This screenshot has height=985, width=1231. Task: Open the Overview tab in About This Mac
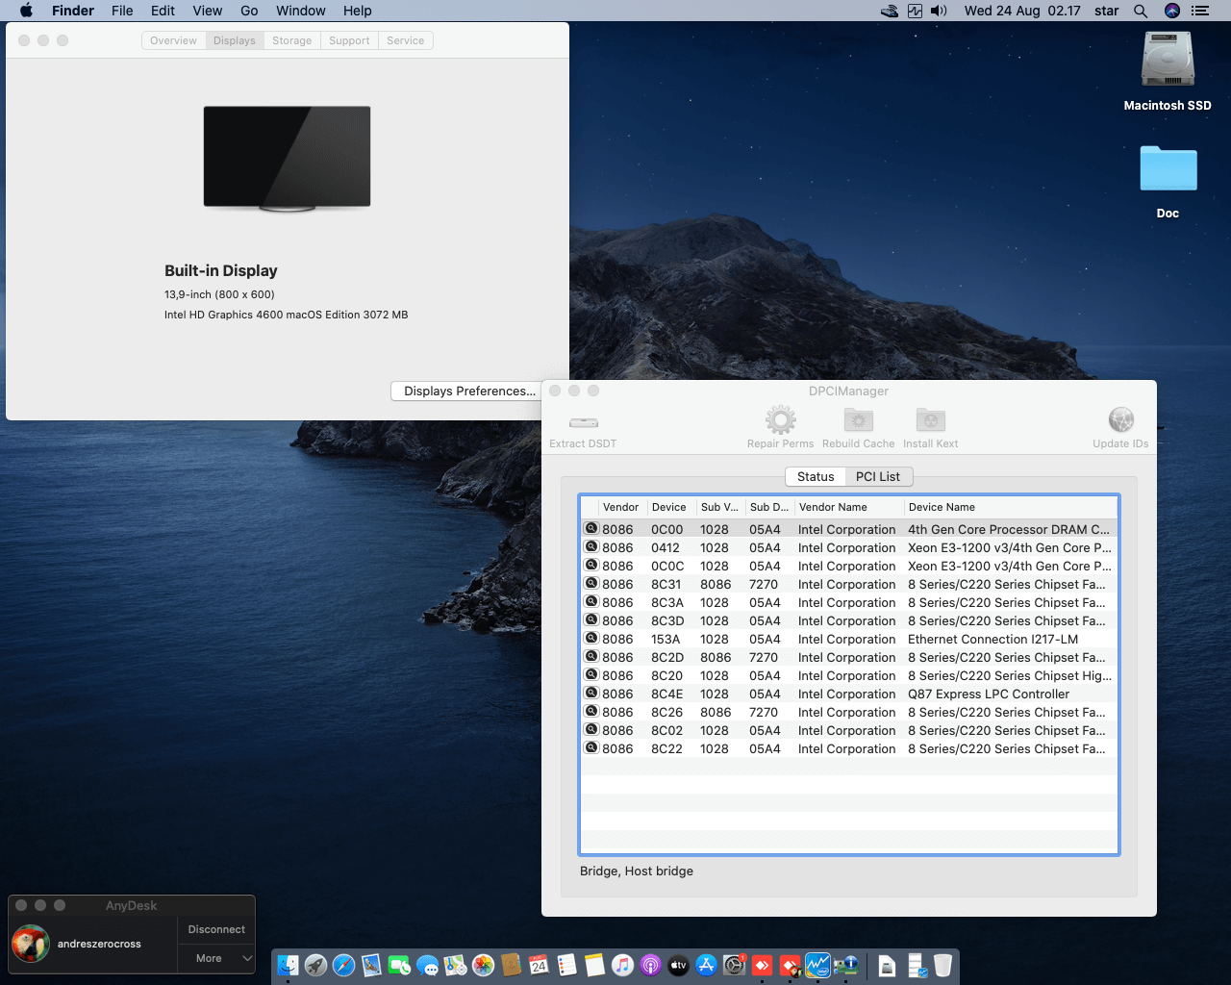[x=173, y=40]
